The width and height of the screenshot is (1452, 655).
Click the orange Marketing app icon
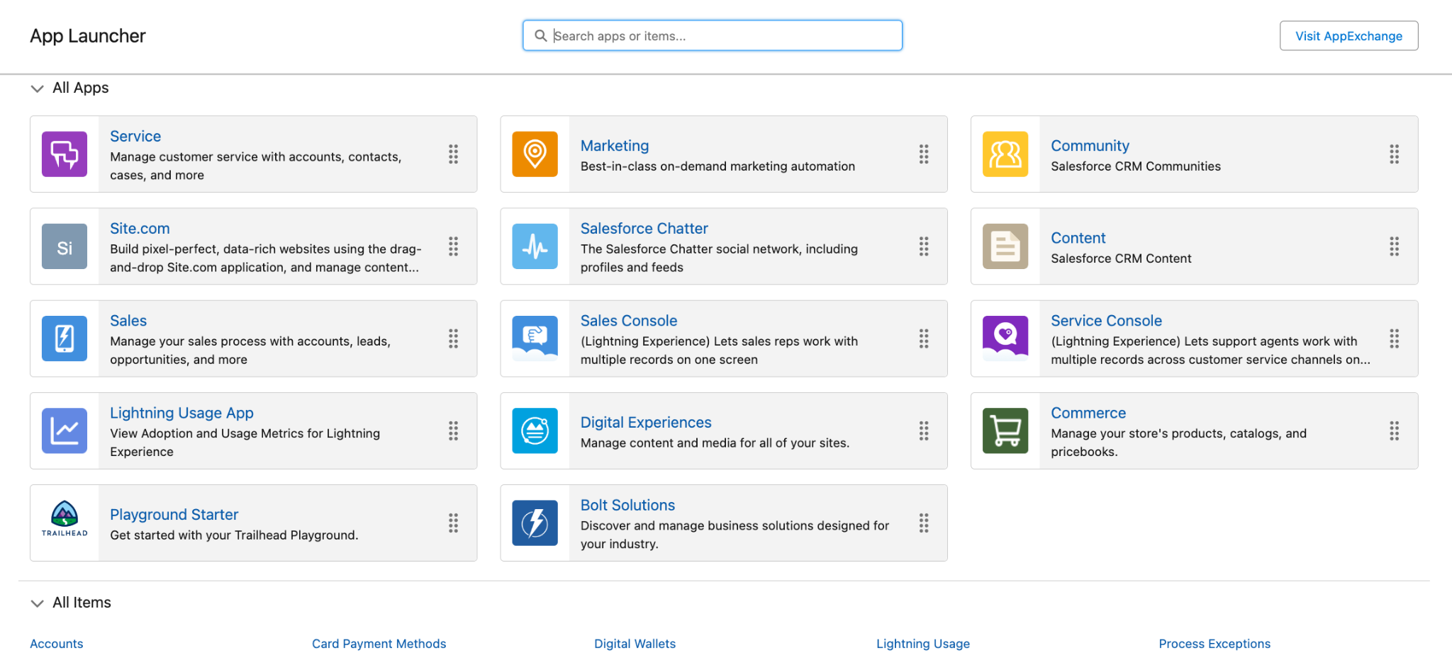click(x=535, y=154)
